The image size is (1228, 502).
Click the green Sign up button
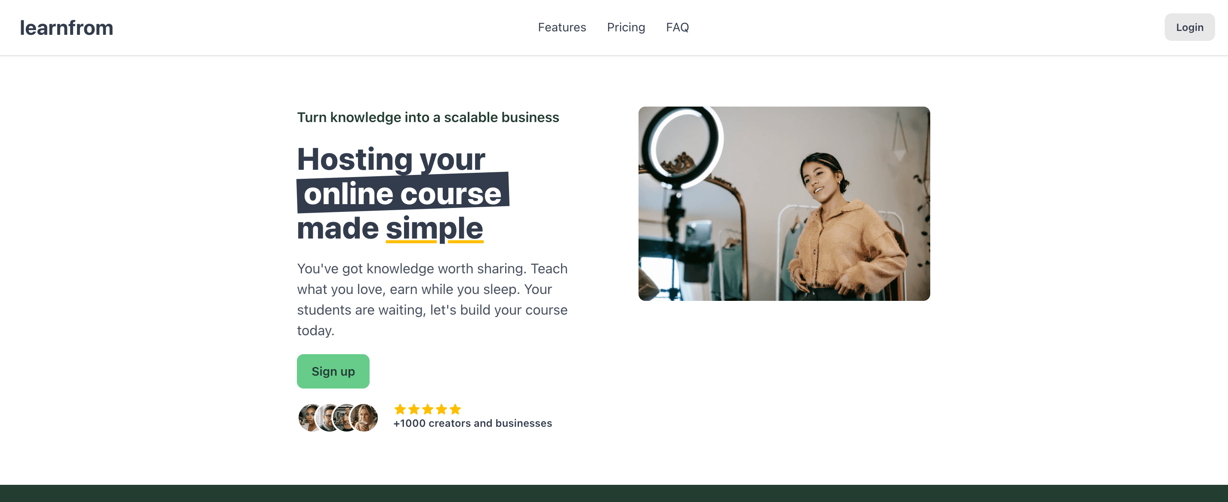pyautogui.click(x=333, y=371)
